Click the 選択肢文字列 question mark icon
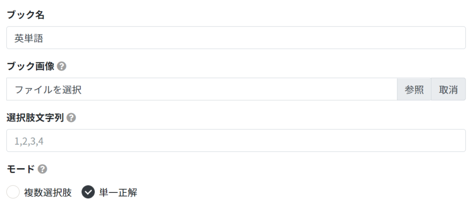Viewport: 471px width, 208px height. point(71,118)
